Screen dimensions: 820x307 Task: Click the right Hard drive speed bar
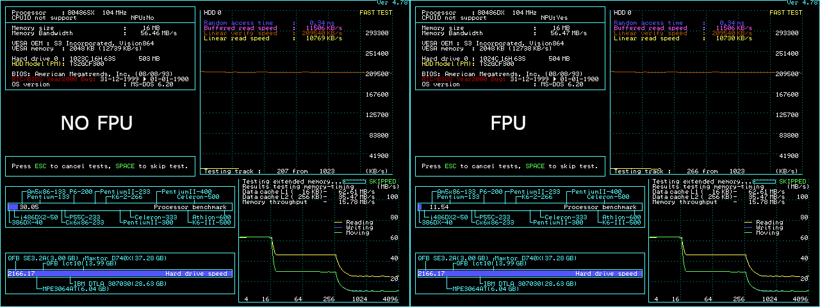[x=530, y=274]
